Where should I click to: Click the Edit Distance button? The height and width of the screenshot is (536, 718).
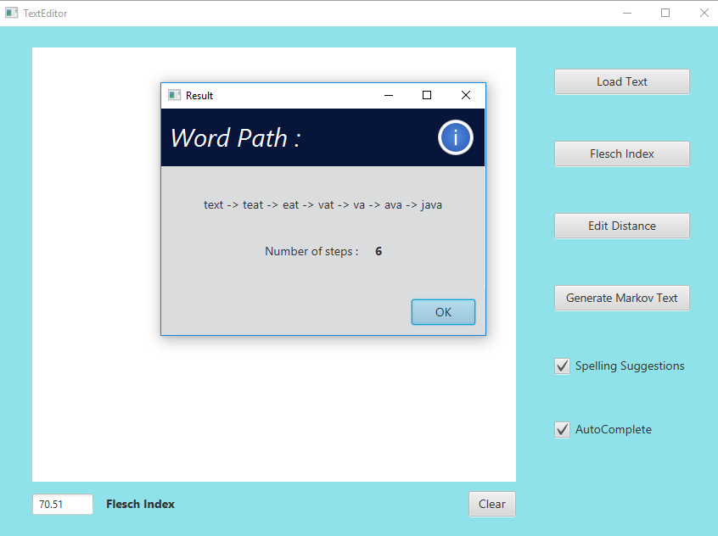[x=621, y=226]
